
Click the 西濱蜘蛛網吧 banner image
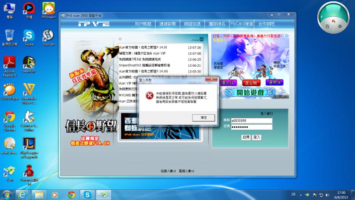(160, 126)
